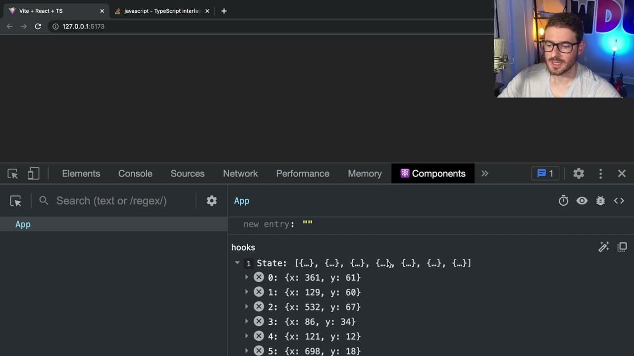Toggle the device toolbar icon
The image size is (634, 356).
pyautogui.click(x=33, y=174)
